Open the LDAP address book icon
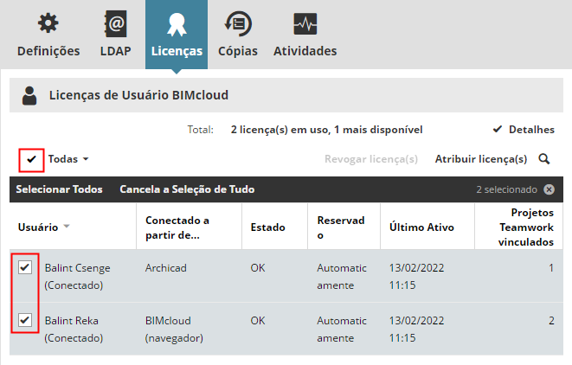The height and width of the screenshot is (365, 572). pyautogui.click(x=114, y=22)
